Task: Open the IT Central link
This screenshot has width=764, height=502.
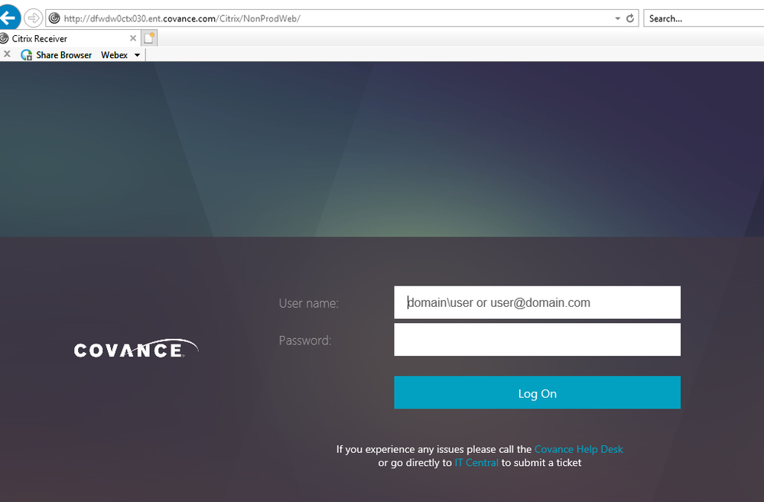Action: (x=476, y=462)
